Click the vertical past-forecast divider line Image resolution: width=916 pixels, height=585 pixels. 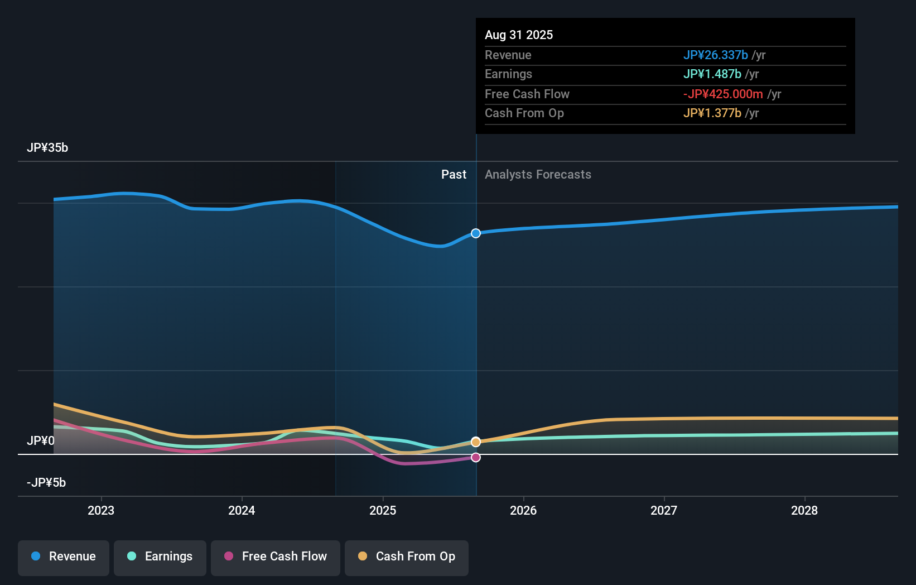click(476, 335)
